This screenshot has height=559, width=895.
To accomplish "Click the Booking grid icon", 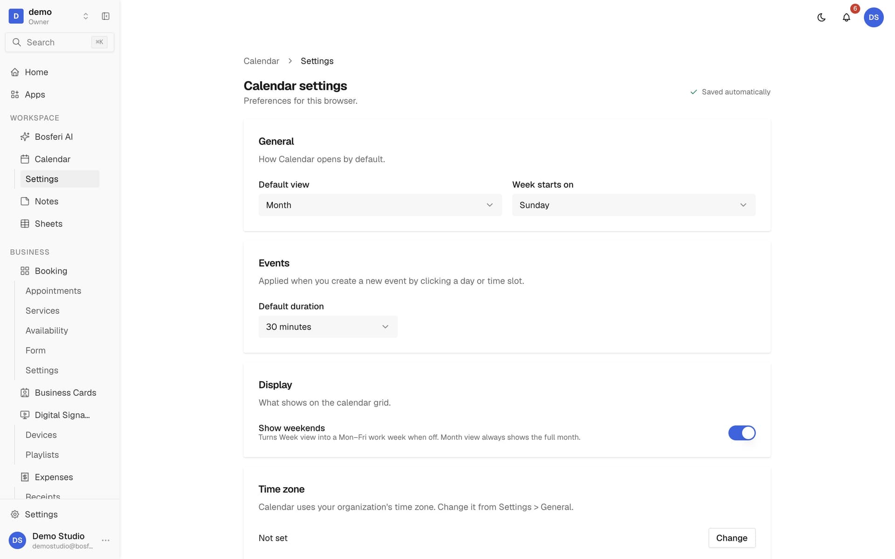I will (25, 271).
